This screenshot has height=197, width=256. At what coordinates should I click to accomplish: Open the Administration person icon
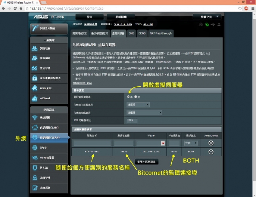(x=34, y=178)
